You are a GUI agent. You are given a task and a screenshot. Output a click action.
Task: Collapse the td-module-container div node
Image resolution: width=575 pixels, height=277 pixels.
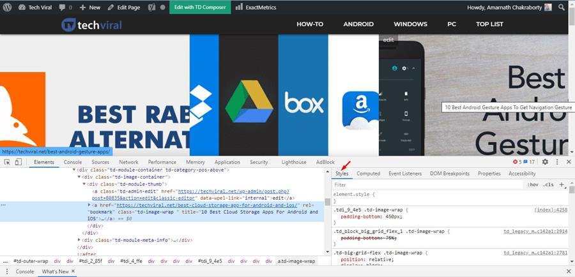point(74,170)
